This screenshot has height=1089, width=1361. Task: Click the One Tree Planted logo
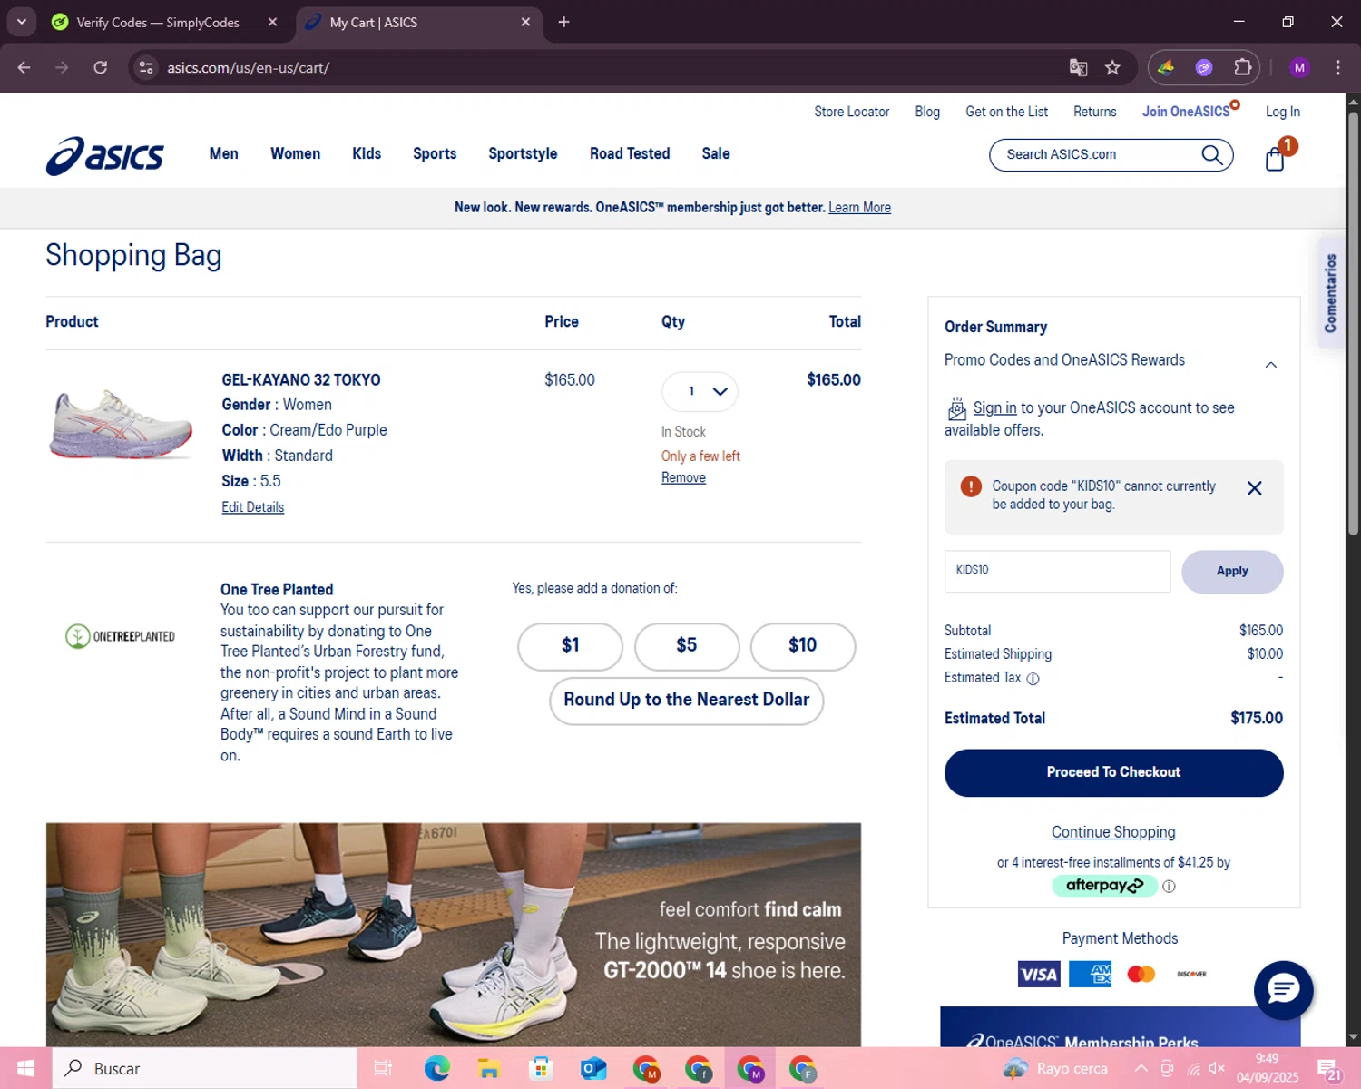point(120,636)
